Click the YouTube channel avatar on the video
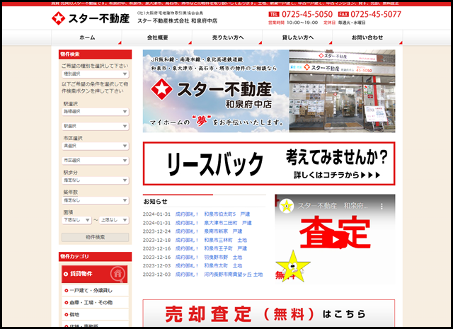This screenshot has height=329, width=453. [x=287, y=206]
